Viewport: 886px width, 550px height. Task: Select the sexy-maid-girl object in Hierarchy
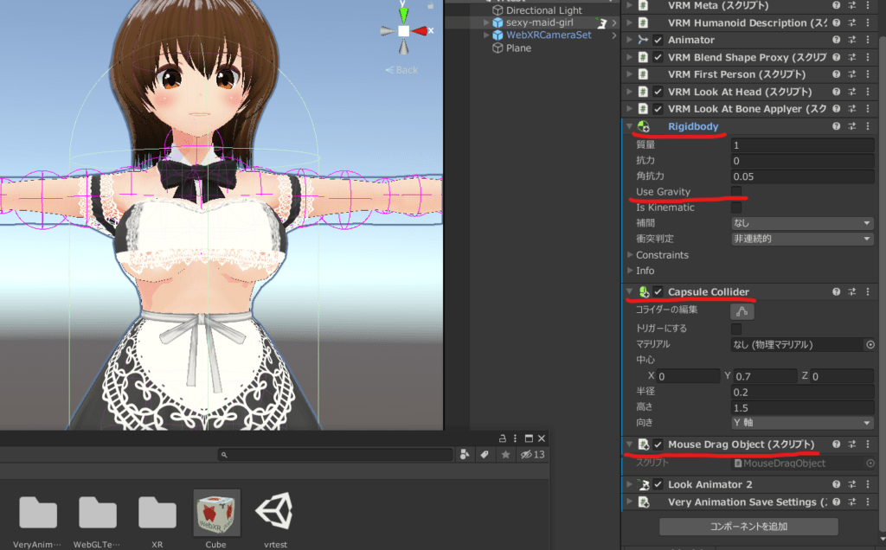(x=539, y=22)
